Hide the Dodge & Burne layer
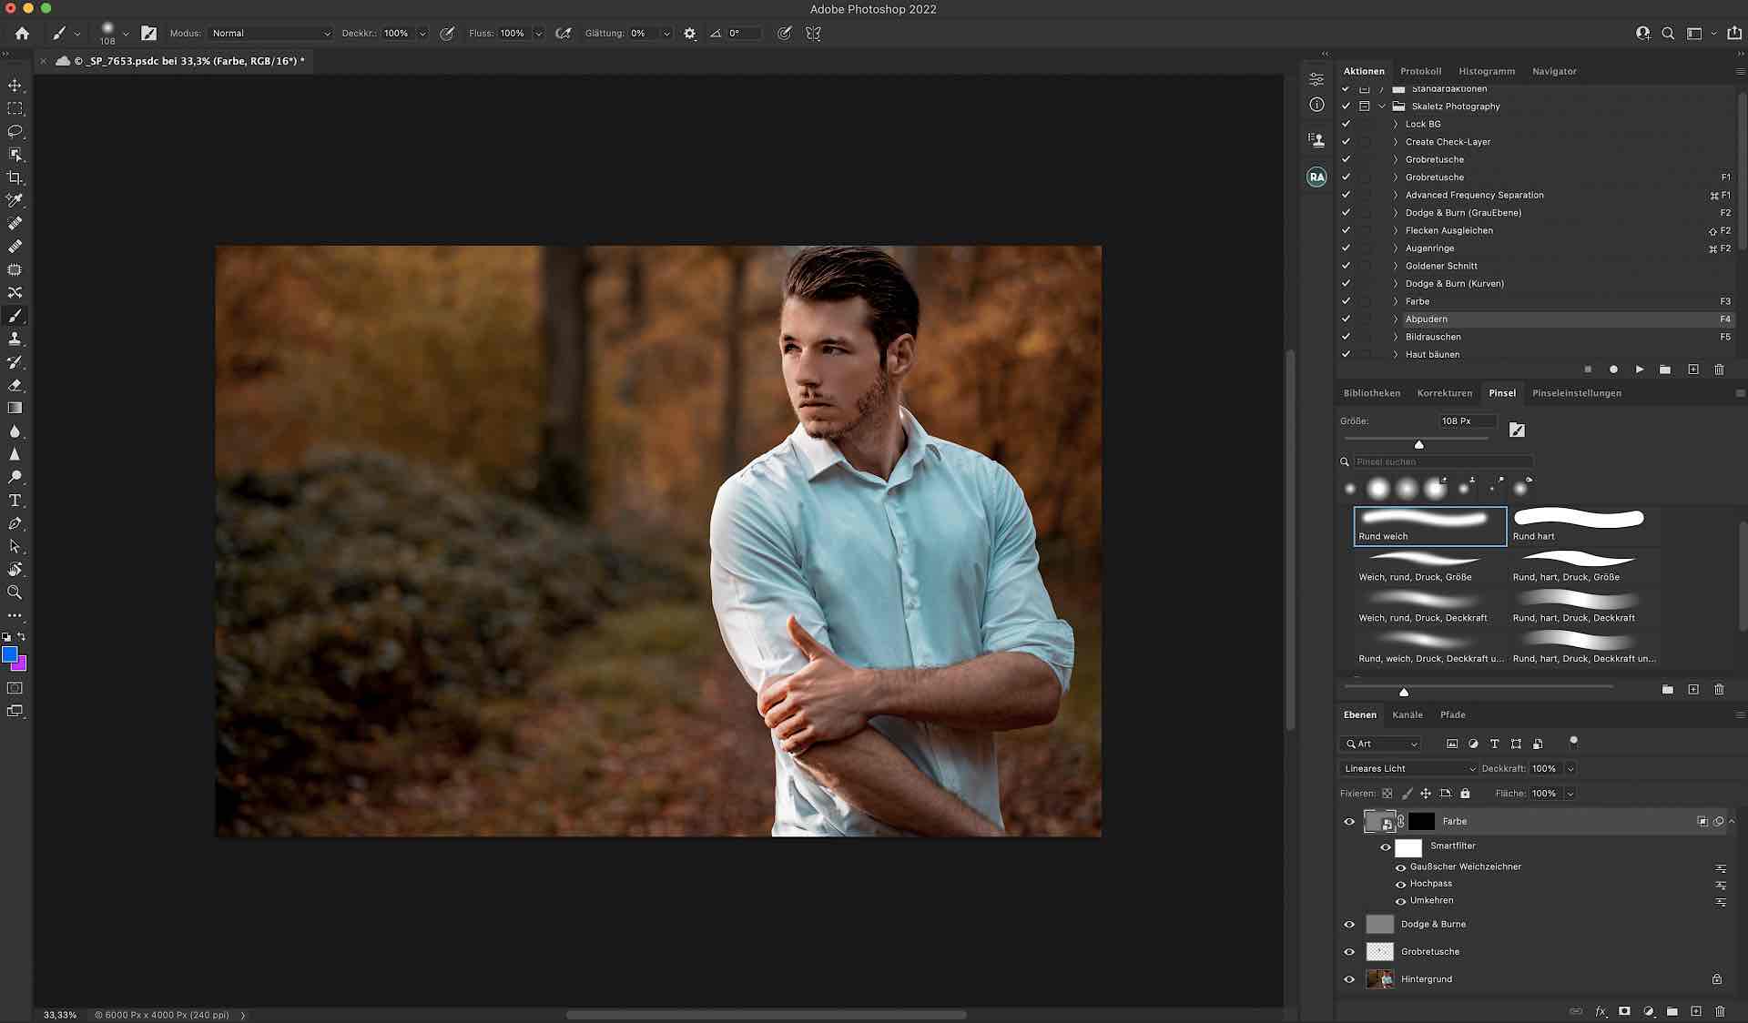This screenshot has width=1748, height=1023. (1349, 925)
